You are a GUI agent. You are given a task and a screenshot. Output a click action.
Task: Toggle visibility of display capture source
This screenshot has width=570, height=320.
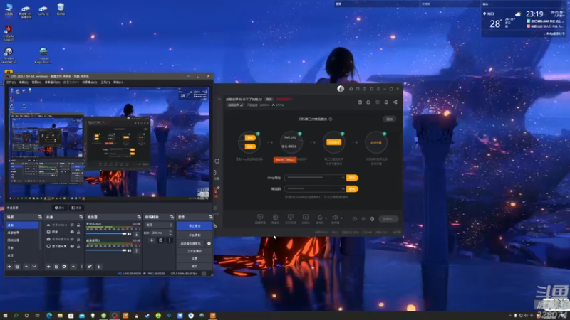click(72, 246)
